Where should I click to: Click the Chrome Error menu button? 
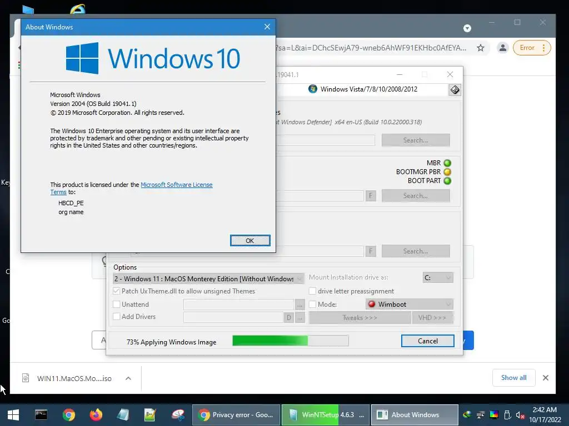point(532,48)
